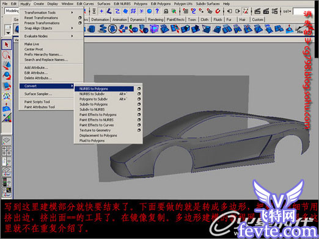Choose Surface Sampler... entry
Viewport: 319px width, 239px height.
click(38, 94)
